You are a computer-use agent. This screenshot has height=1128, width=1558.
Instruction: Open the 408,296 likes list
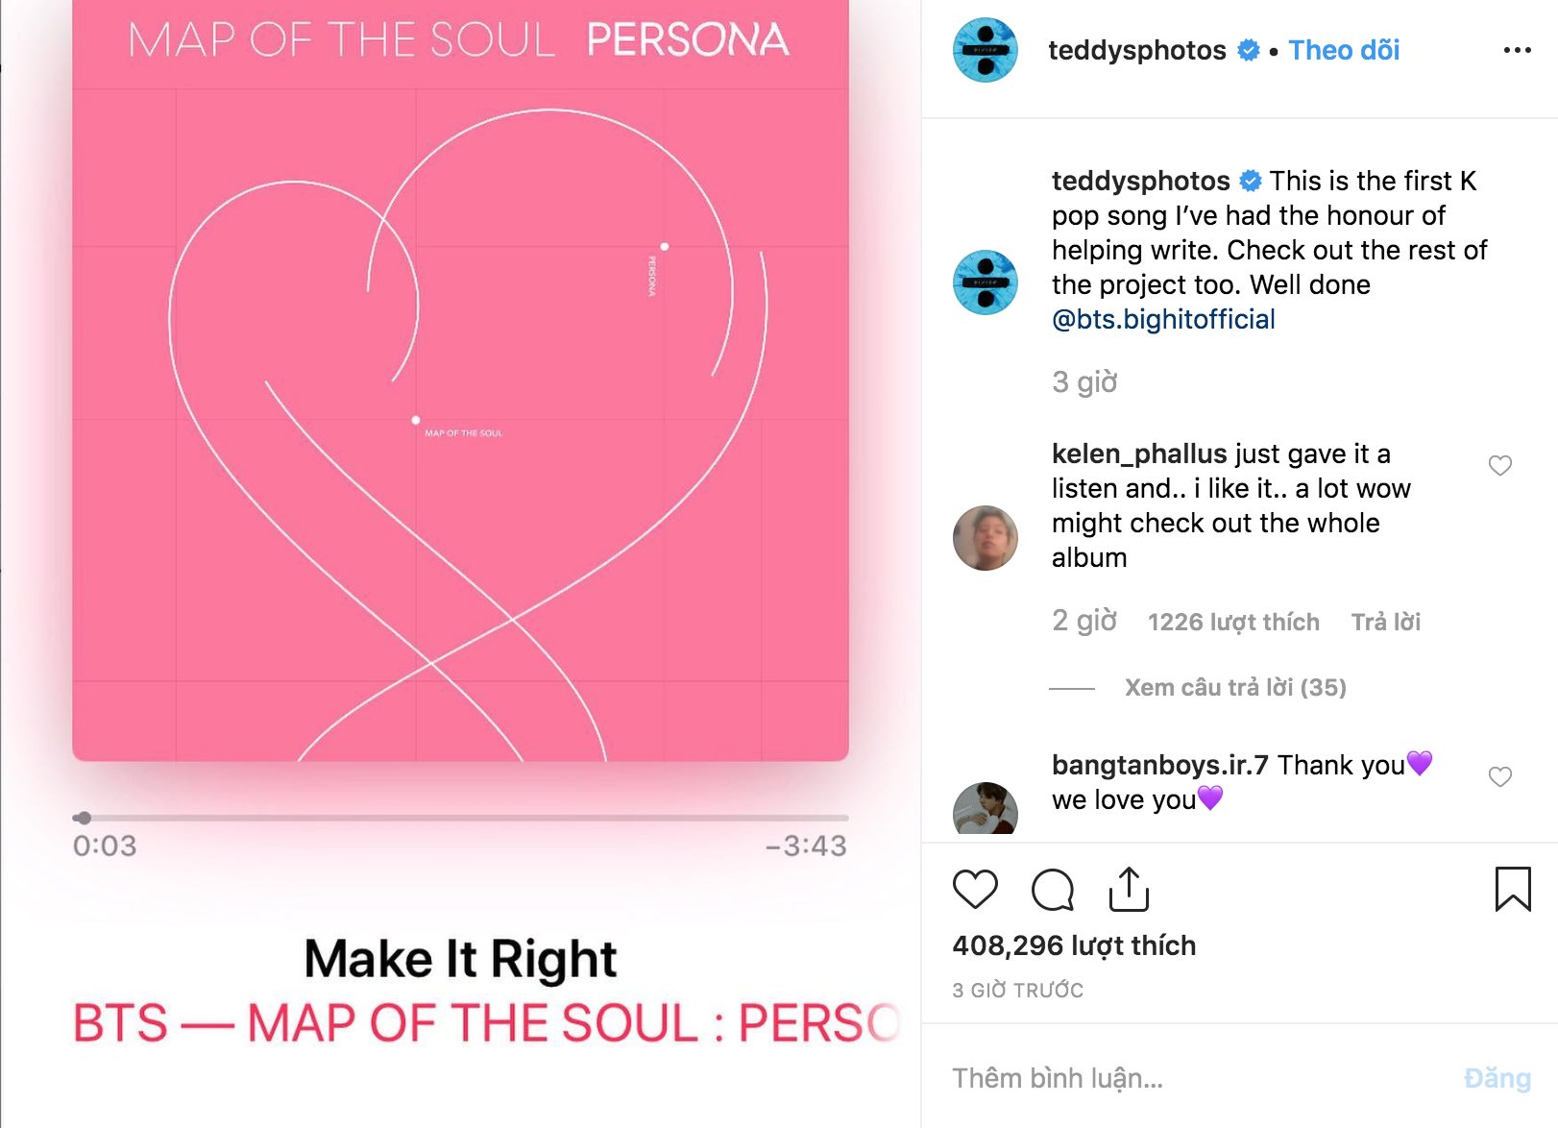(x=1074, y=945)
